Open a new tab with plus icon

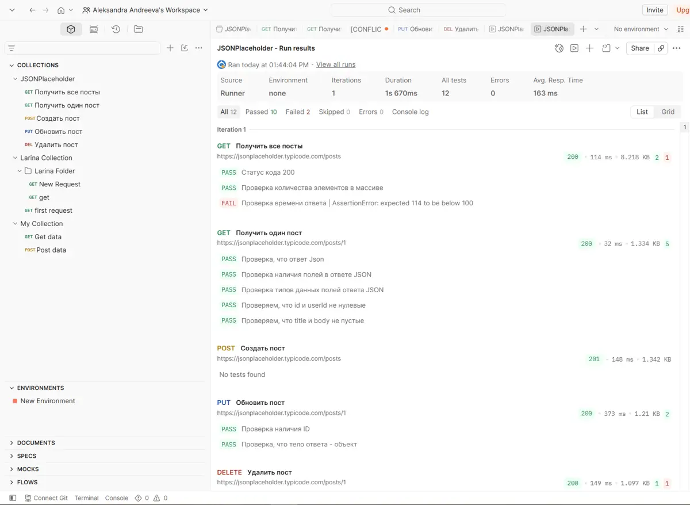pyautogui.click(x=583, y=29)
